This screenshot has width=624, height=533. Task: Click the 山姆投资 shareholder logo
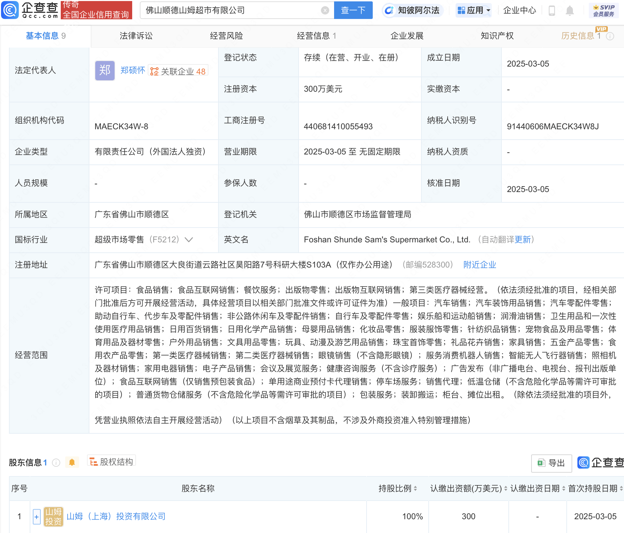[x=53, y=516]
